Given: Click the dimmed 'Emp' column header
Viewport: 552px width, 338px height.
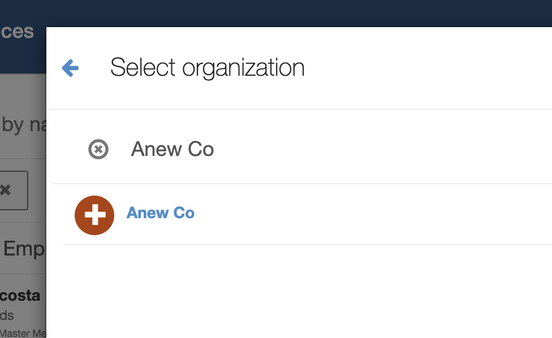Looking at the screenshot, I should (24, 249).
